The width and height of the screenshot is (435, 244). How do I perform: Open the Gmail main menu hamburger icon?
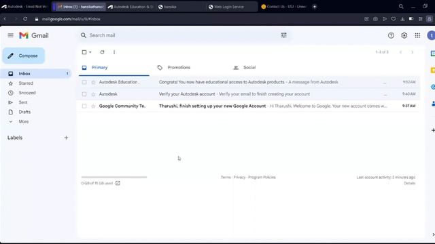click(x=11, y=35)
